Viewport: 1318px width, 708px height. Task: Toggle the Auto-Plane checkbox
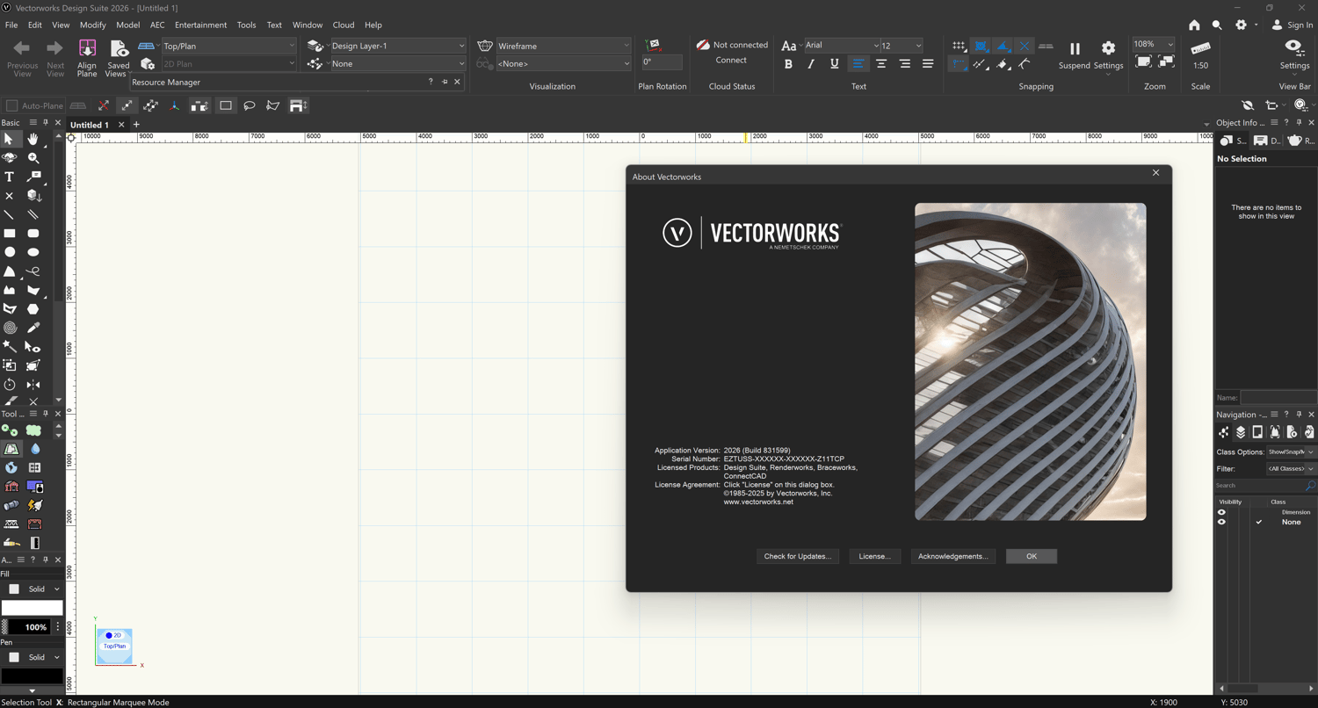[x=12, y=106]
